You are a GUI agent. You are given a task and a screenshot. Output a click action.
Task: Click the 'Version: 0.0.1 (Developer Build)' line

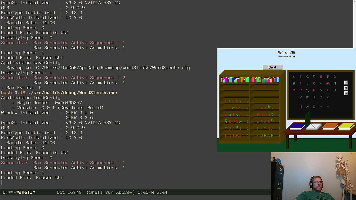coord(58,108)
